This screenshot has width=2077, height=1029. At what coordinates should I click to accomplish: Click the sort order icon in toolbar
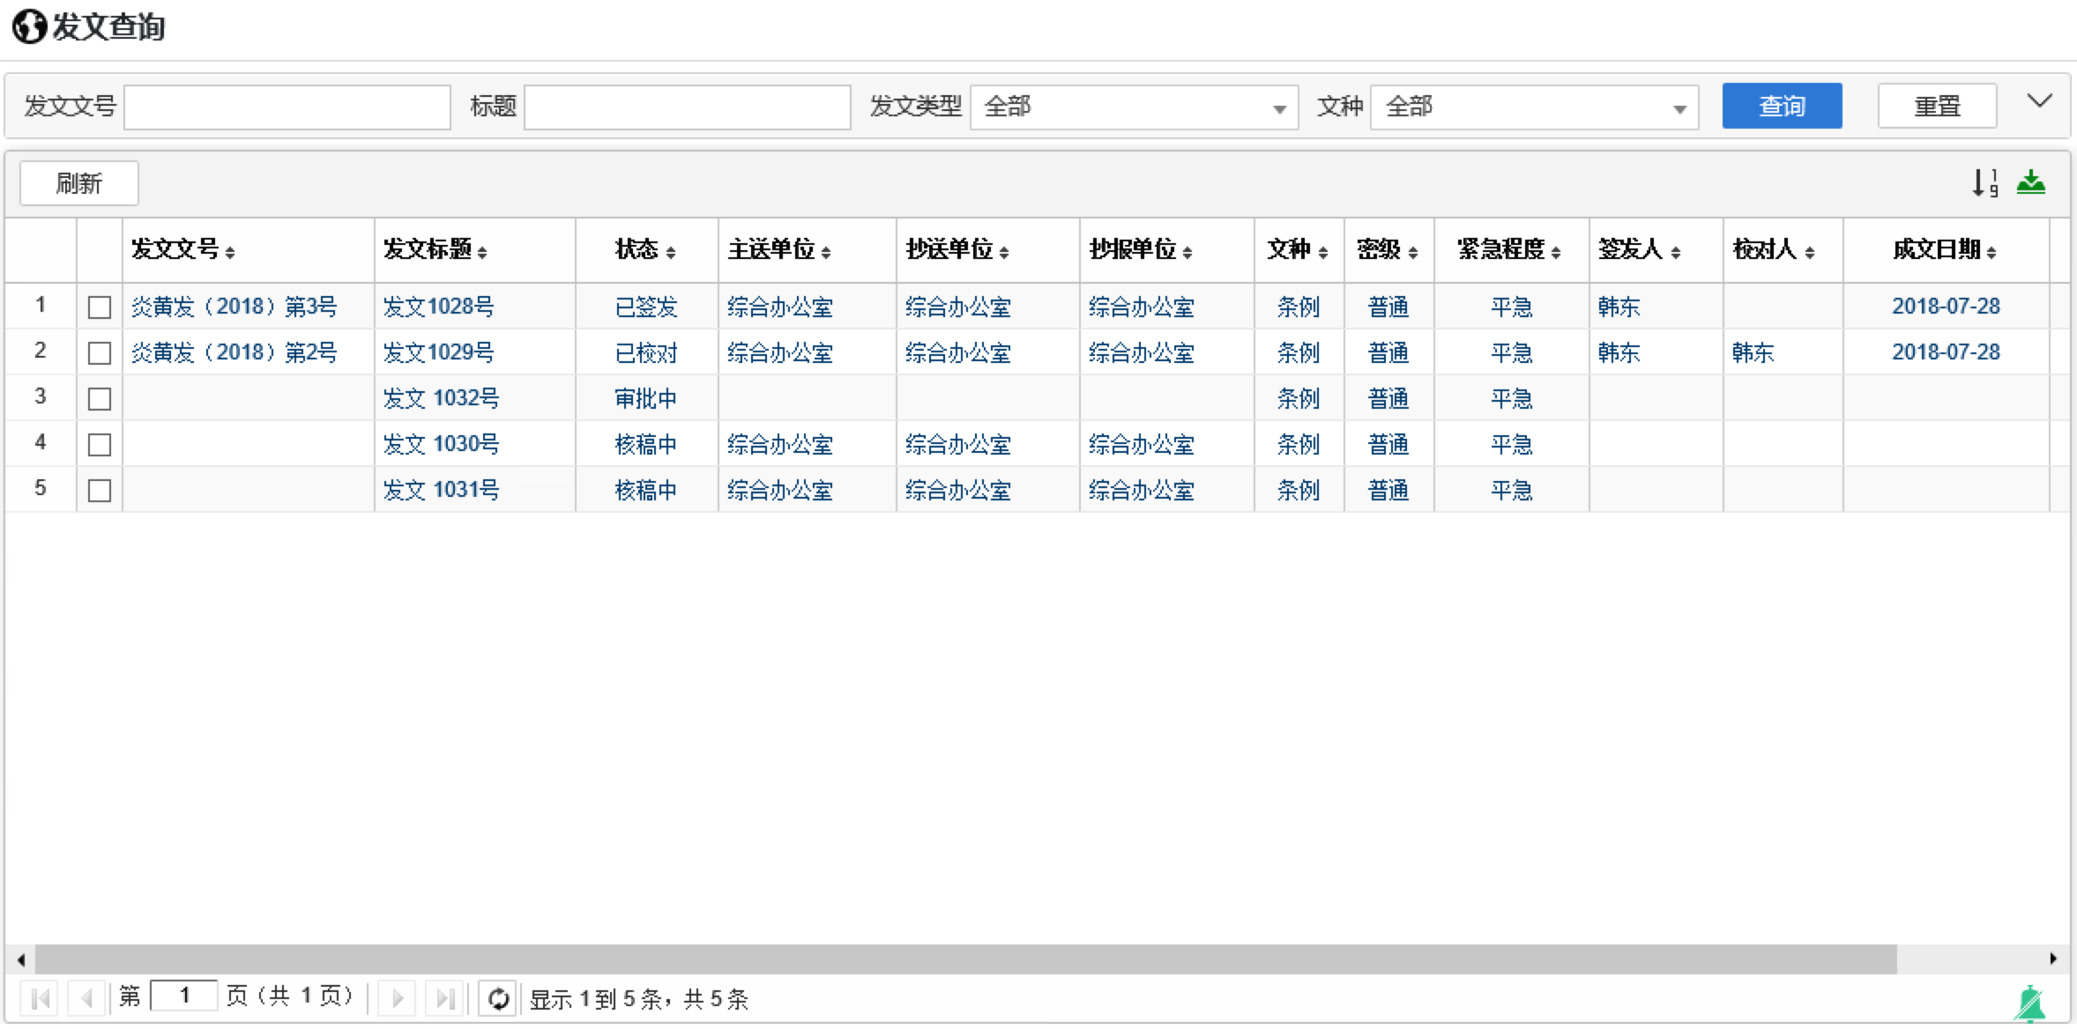pyautogui.click(x=1985, y=182)
